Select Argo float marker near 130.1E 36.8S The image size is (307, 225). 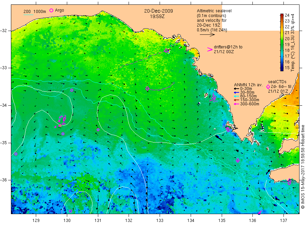pyautogui.click(x=70, y=211)
